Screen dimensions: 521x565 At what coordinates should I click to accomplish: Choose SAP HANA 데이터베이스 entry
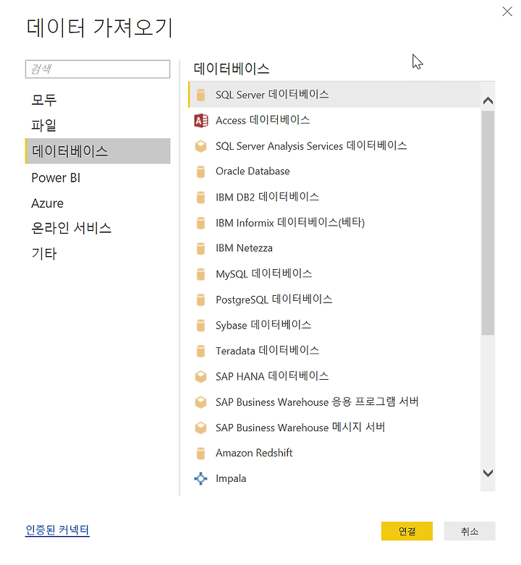[x=334, y=377]
